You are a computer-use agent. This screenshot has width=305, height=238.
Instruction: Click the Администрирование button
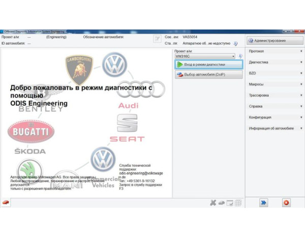click(x=274, y=40)
